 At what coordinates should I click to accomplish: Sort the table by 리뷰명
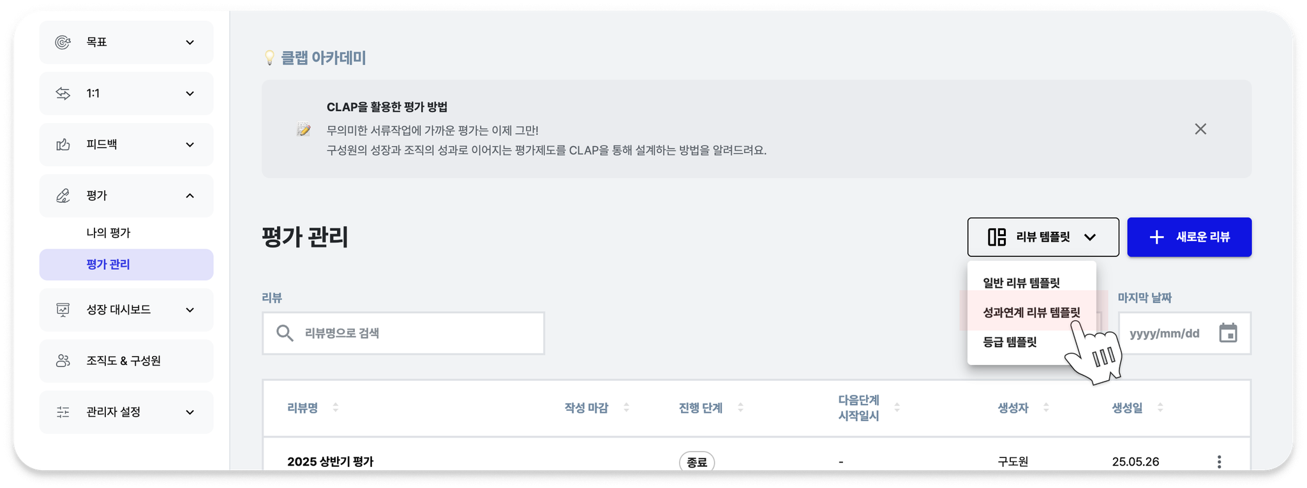click(336, 408)
